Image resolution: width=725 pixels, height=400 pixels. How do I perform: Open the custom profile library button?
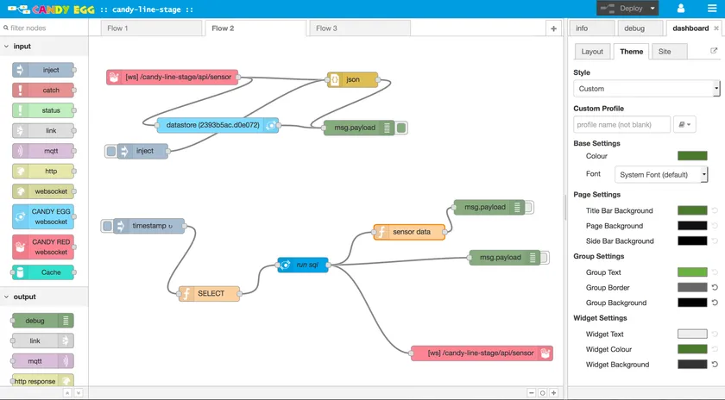pyautogui.click(x=684, y=125)
